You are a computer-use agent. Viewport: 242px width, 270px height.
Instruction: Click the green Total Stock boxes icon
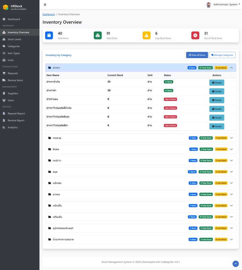[98, 35]
